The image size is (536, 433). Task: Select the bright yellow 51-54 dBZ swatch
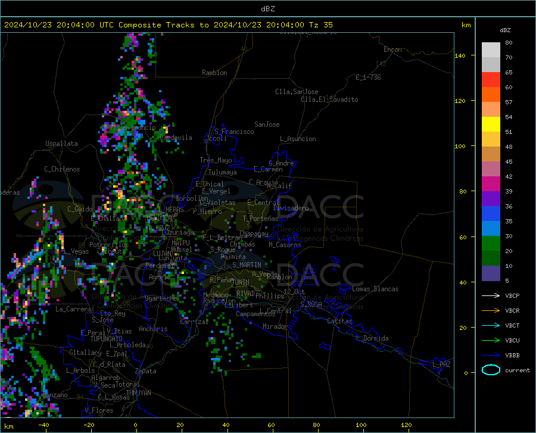[x=491, y=124]
